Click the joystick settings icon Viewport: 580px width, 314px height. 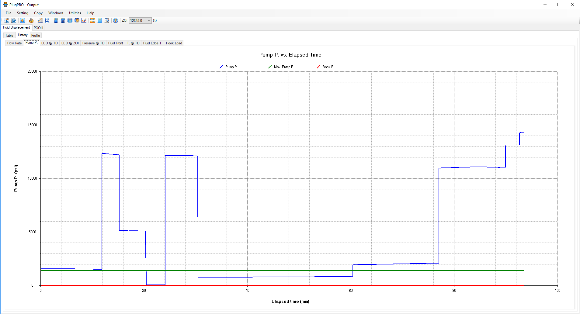point(31,20)
